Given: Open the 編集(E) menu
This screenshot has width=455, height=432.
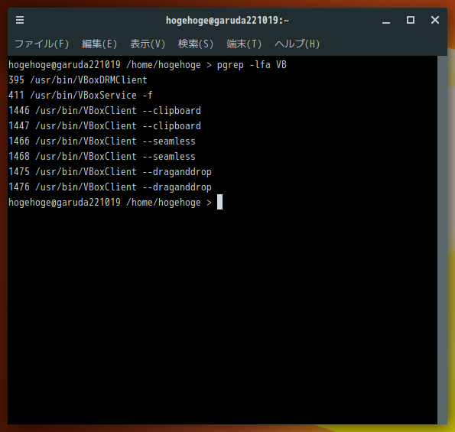Looking at the screenshot, I should click(99, 44).
